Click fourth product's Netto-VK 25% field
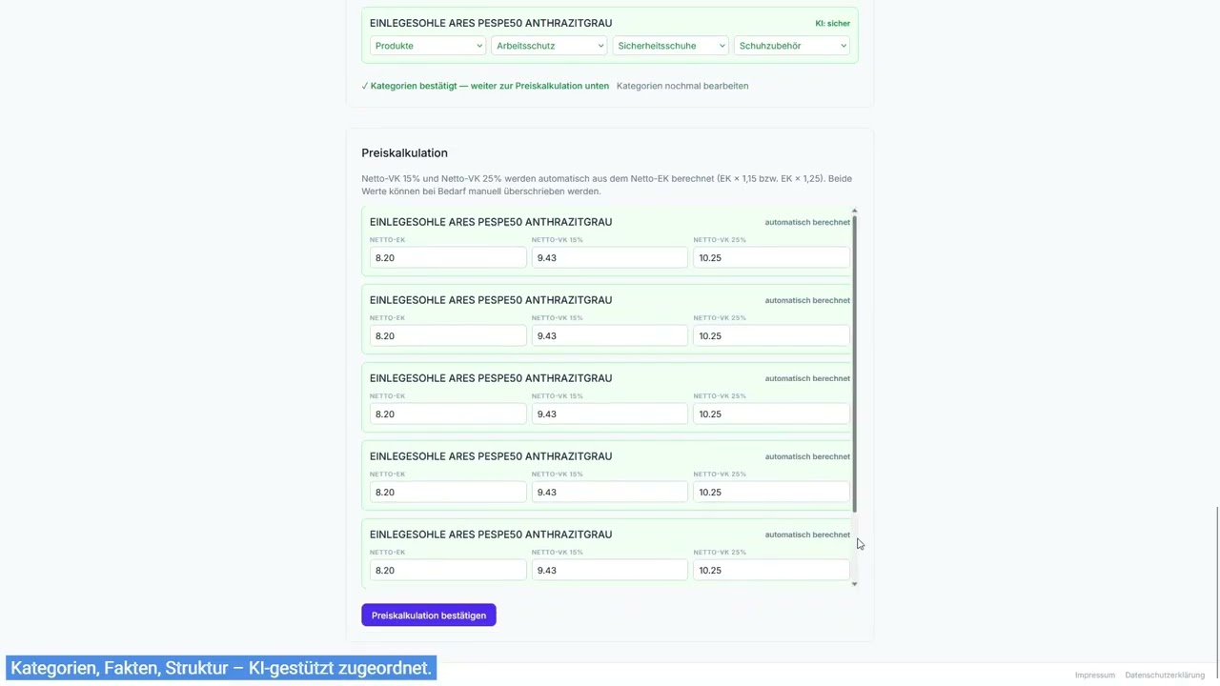 771,493
